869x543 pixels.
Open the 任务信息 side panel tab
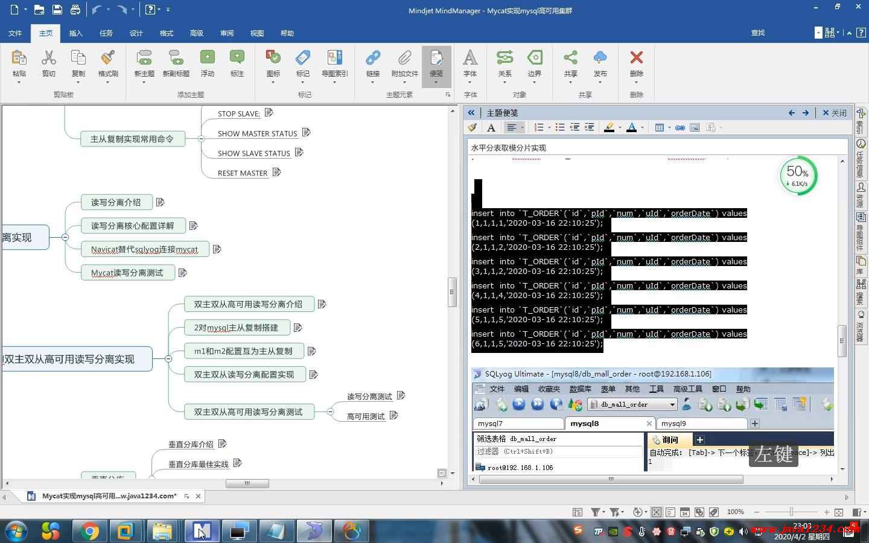861,157
